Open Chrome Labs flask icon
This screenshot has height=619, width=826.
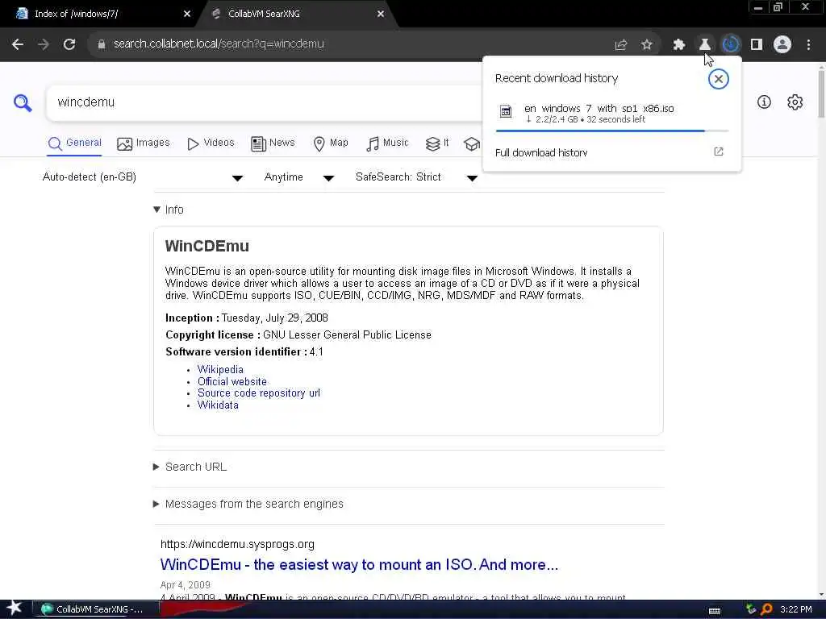click(x=704, y=45)
